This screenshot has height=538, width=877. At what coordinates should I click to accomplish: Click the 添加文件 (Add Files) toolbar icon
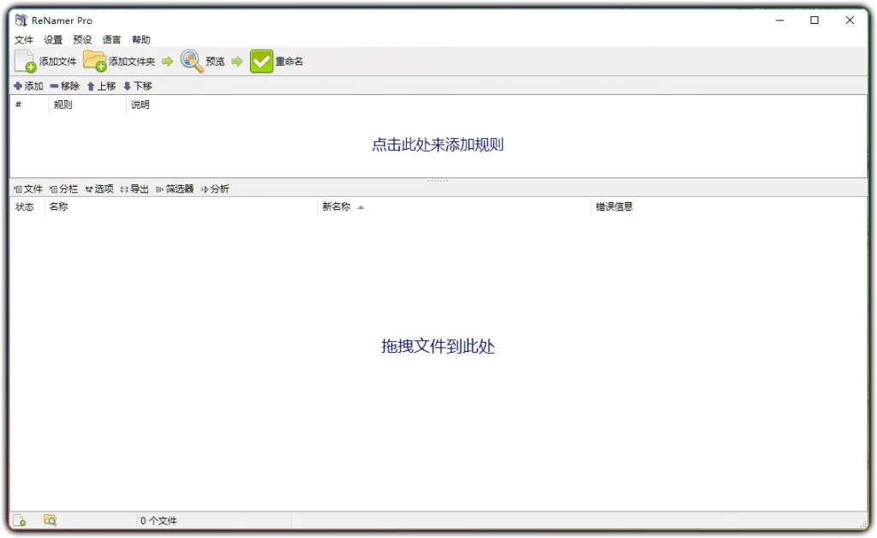point(23,61)
